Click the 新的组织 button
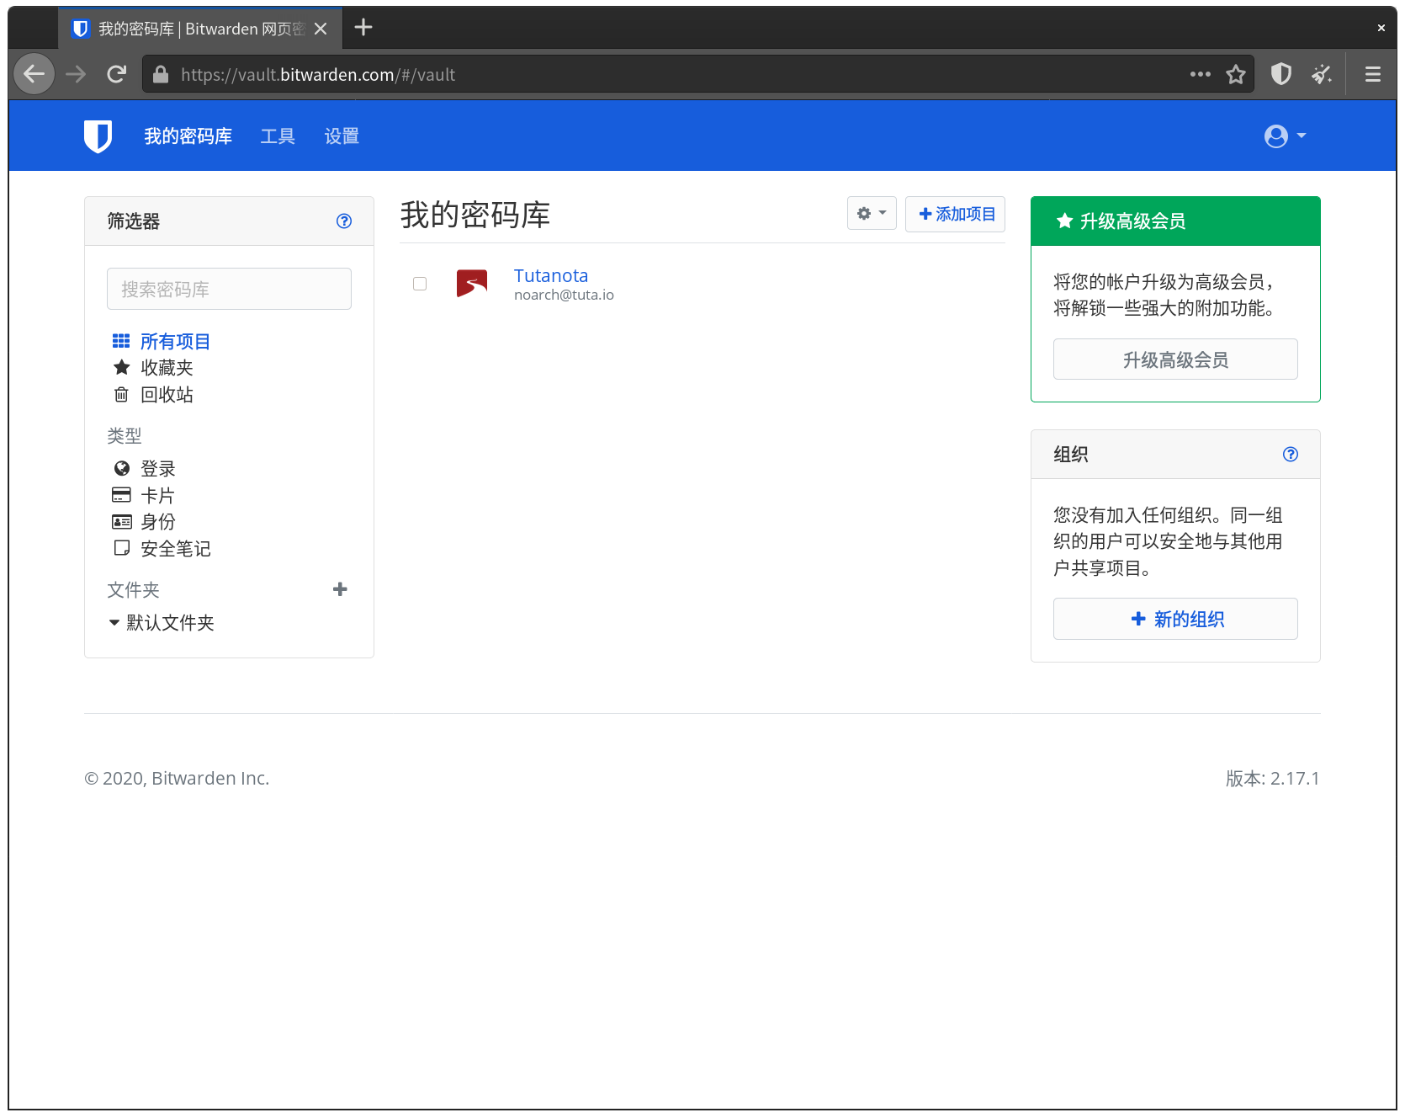Viewport: 1405px width, 1118px height. pos(1174,619)
